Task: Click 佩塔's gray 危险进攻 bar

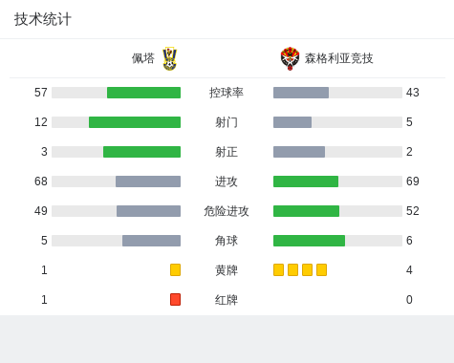Action: click(148, 211)
